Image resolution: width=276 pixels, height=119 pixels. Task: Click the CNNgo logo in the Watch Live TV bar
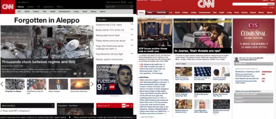pyautogui.click(x=125, y=106)
